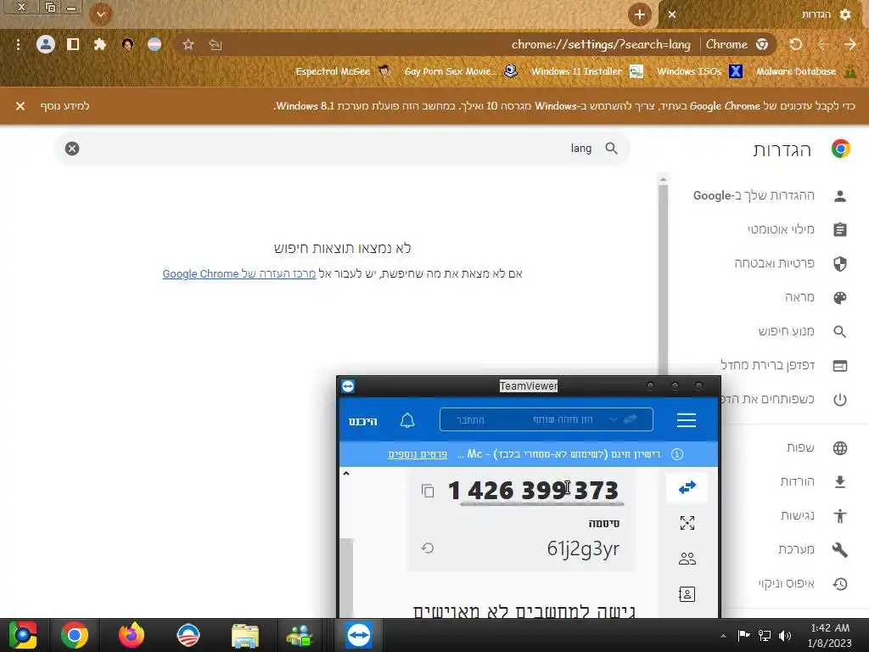Viewport: 869px width, 652px height.
Task: Launch Firefox from the taskbar
Action: [x=132, y=635]
